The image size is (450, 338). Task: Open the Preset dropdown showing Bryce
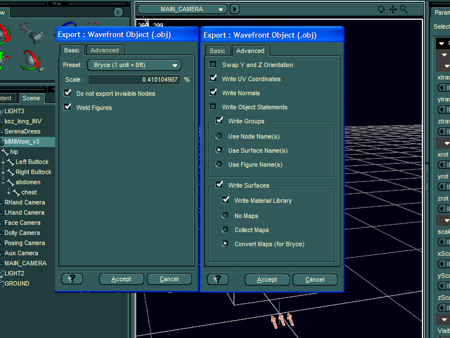(x=134, y=65)
